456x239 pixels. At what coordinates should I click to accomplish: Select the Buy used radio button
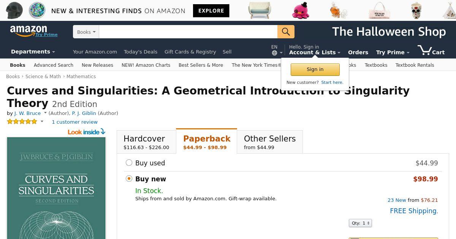click(x=129, y=163)
